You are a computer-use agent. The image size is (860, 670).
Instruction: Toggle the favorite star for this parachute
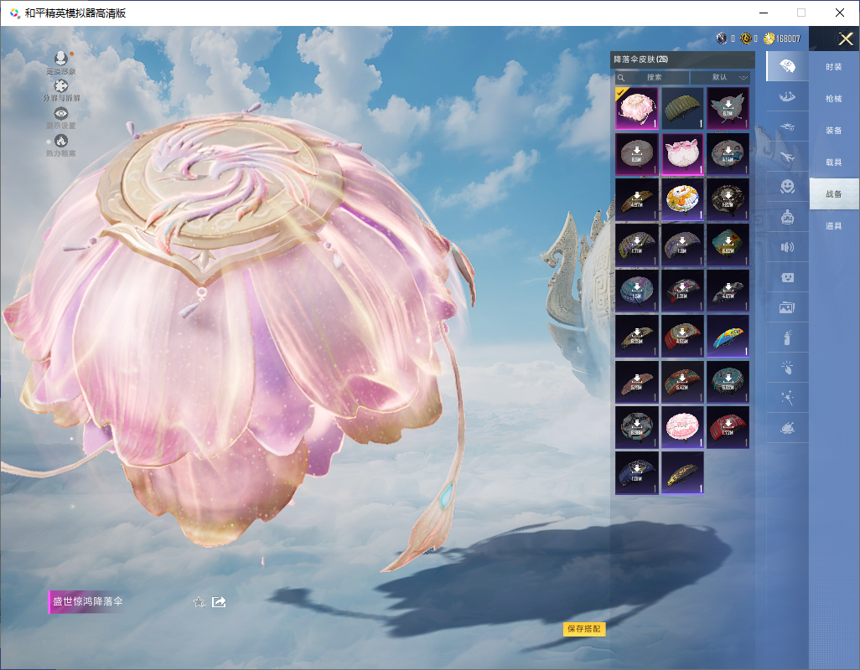click(199, 601)
